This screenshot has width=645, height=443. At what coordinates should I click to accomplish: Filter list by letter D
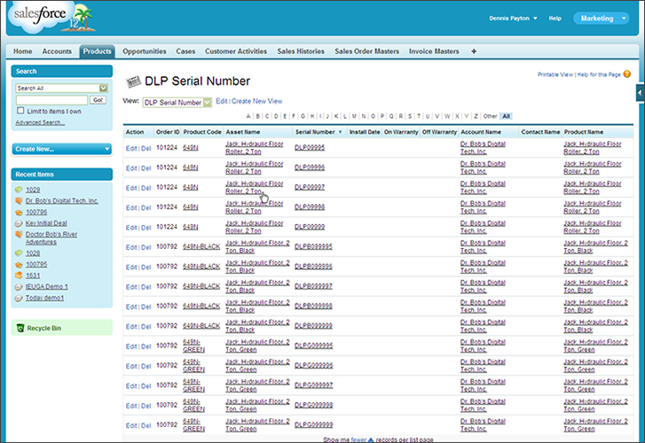click(276, 116)
